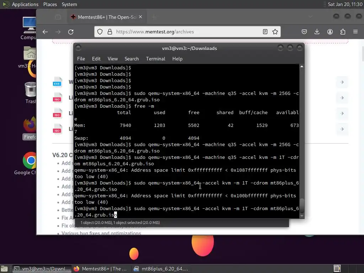
Task: Click arrow beside the EXE download row
Action: coord(342,82)
